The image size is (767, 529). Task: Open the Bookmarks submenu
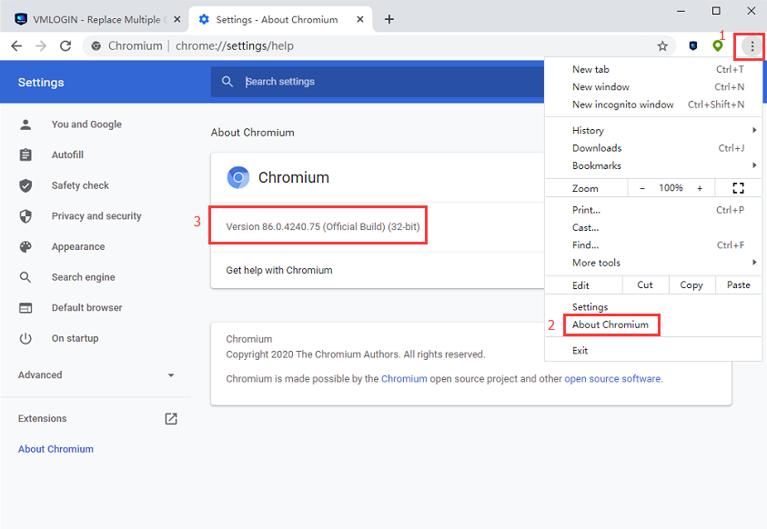click(653, 165)
